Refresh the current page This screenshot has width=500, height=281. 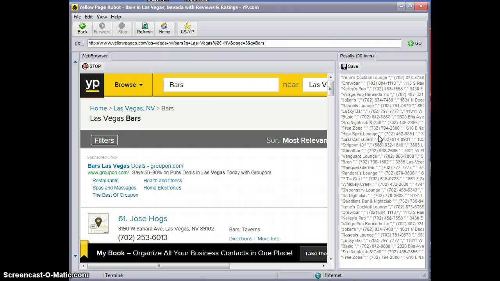coord(145,28)
